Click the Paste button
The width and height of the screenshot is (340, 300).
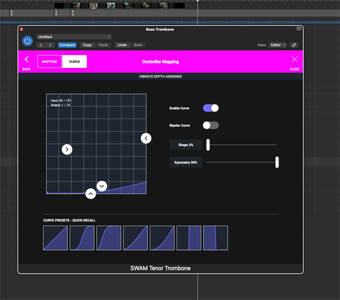[103, 45]
